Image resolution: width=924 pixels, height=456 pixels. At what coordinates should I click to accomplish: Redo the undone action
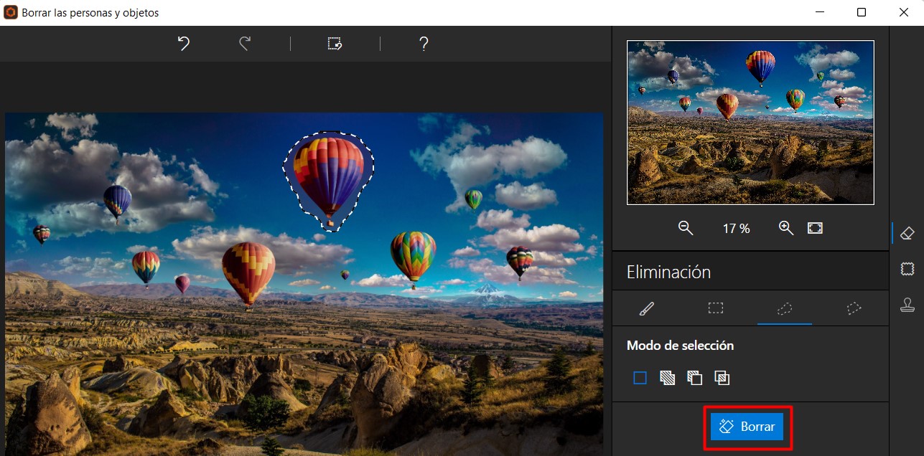(245, 44)
